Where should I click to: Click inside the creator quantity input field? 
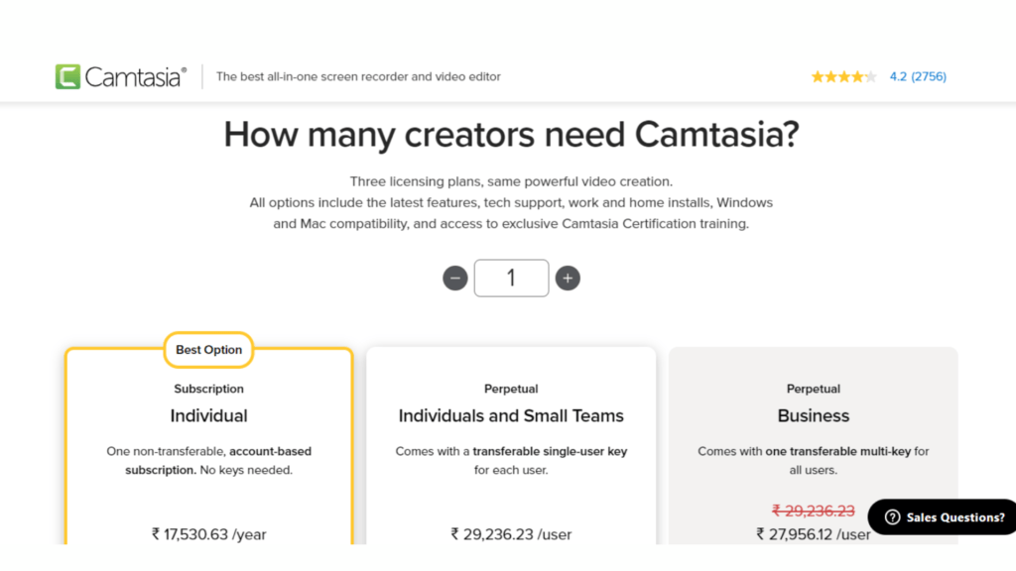click(511, 278)
